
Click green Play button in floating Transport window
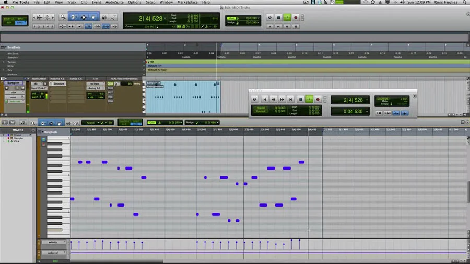[309, 99]
